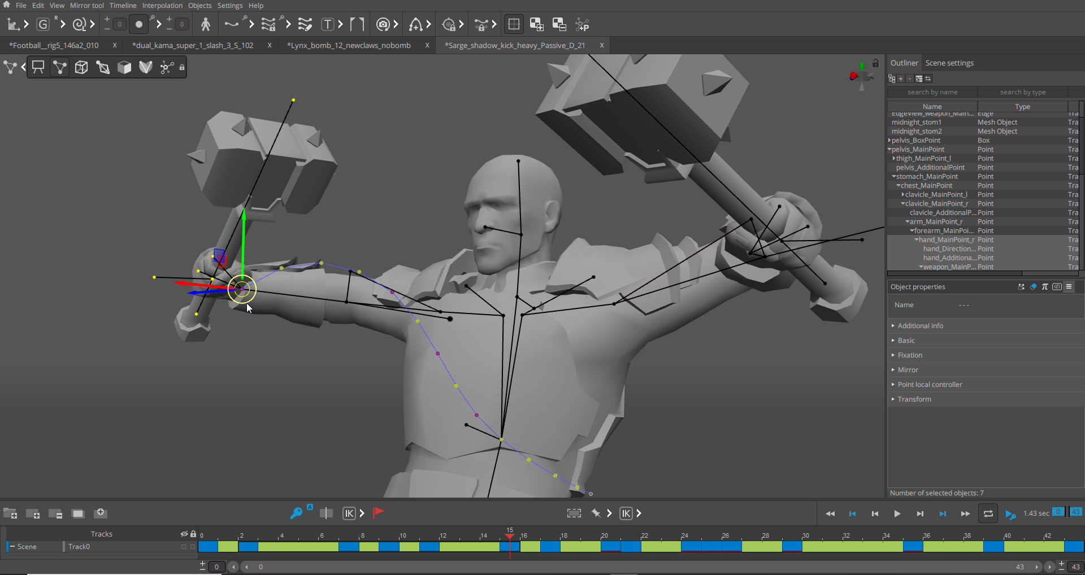The height and width of the screenshot is (575, 1085).
Task: Click the character figure icon in toolbar
Action: click(x=206, y=24)
